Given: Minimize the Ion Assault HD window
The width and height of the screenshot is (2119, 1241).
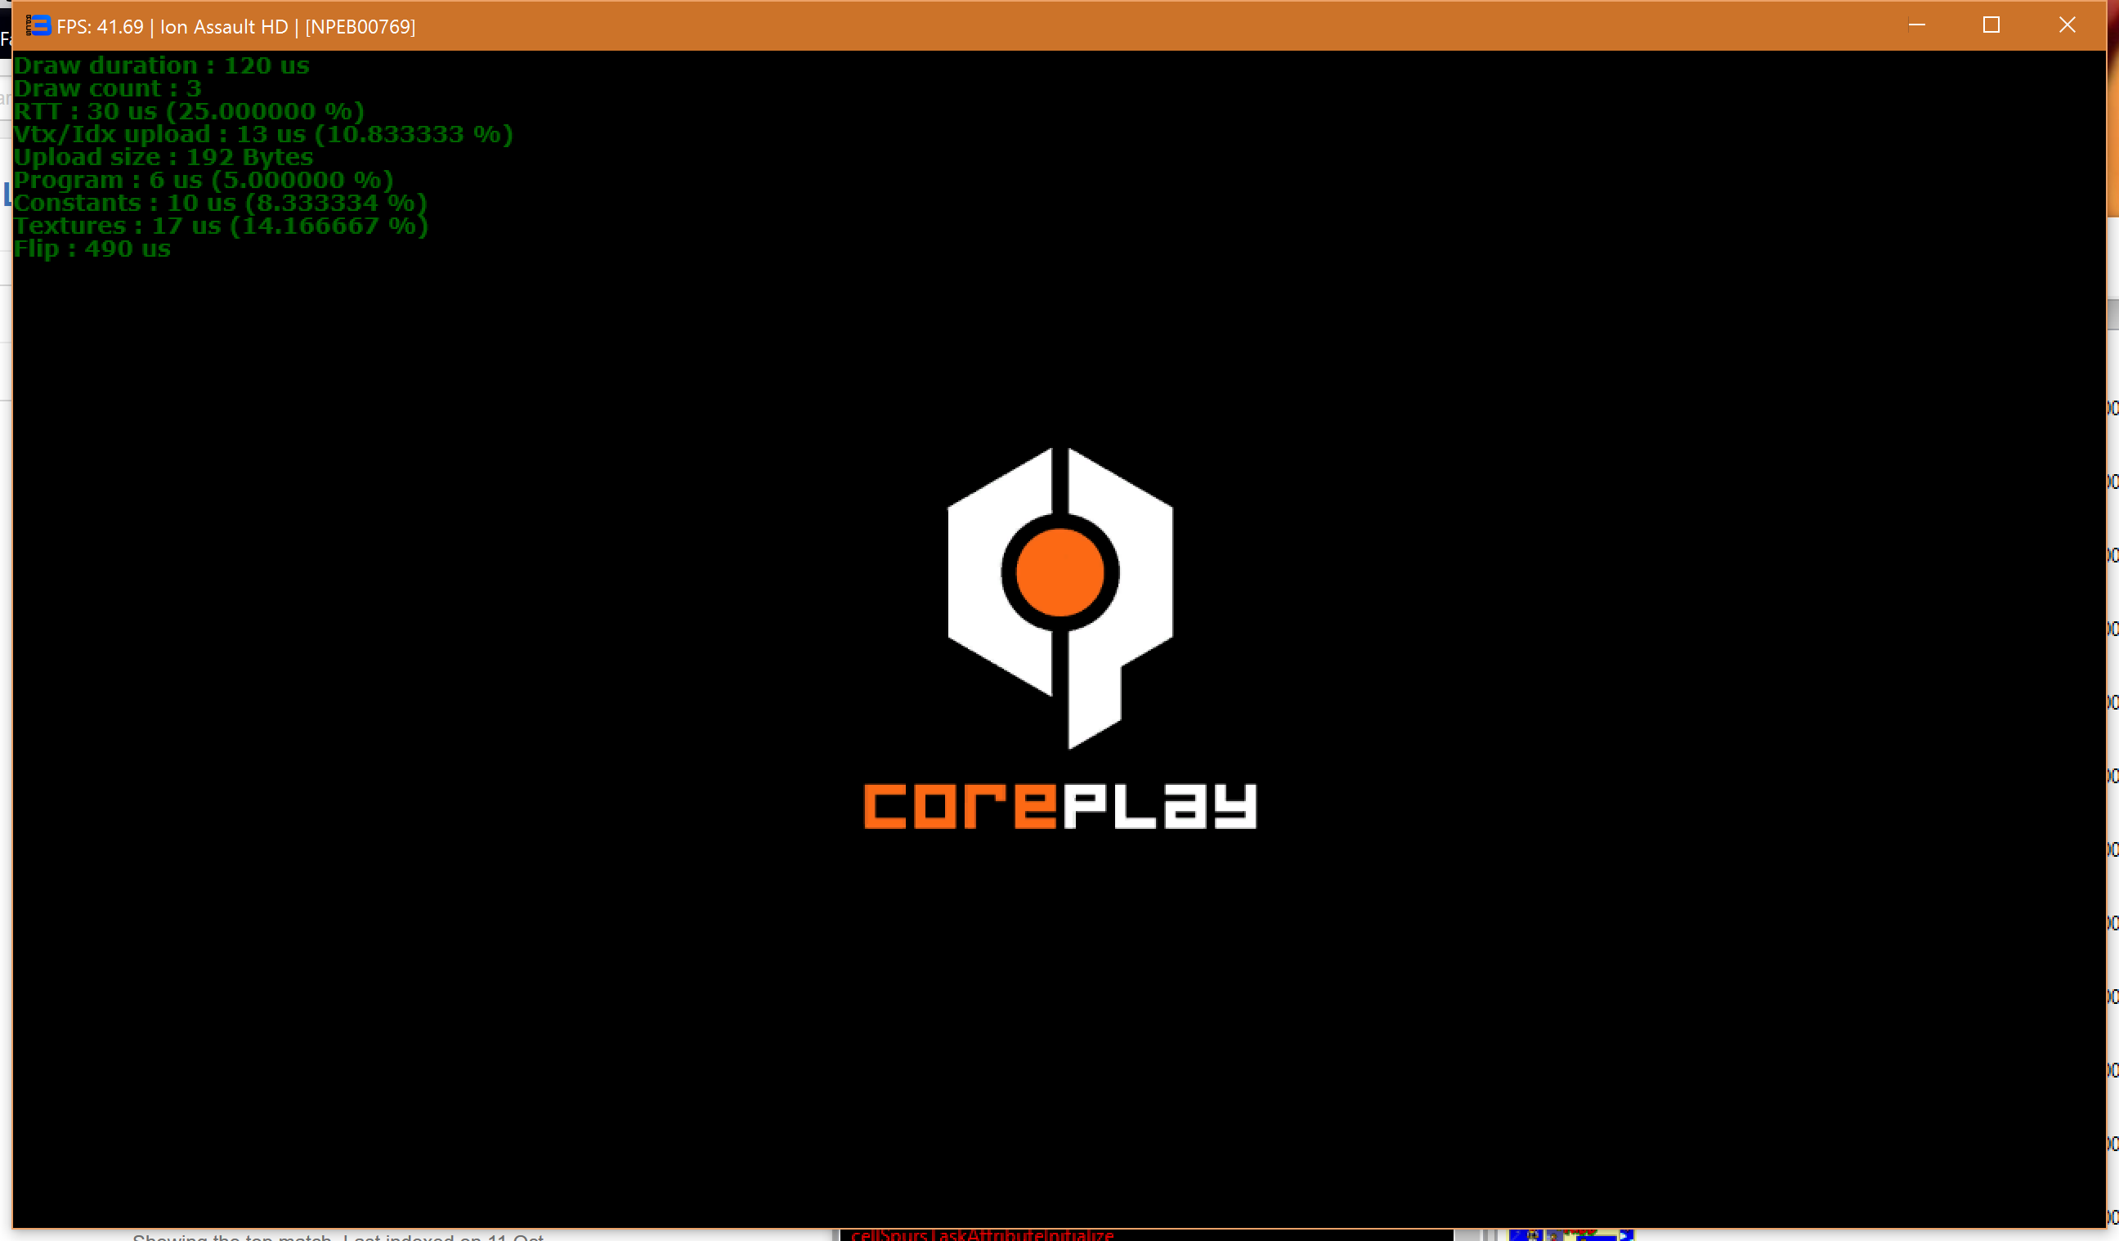Looking at the screenshot, I should pos(1916,25).
